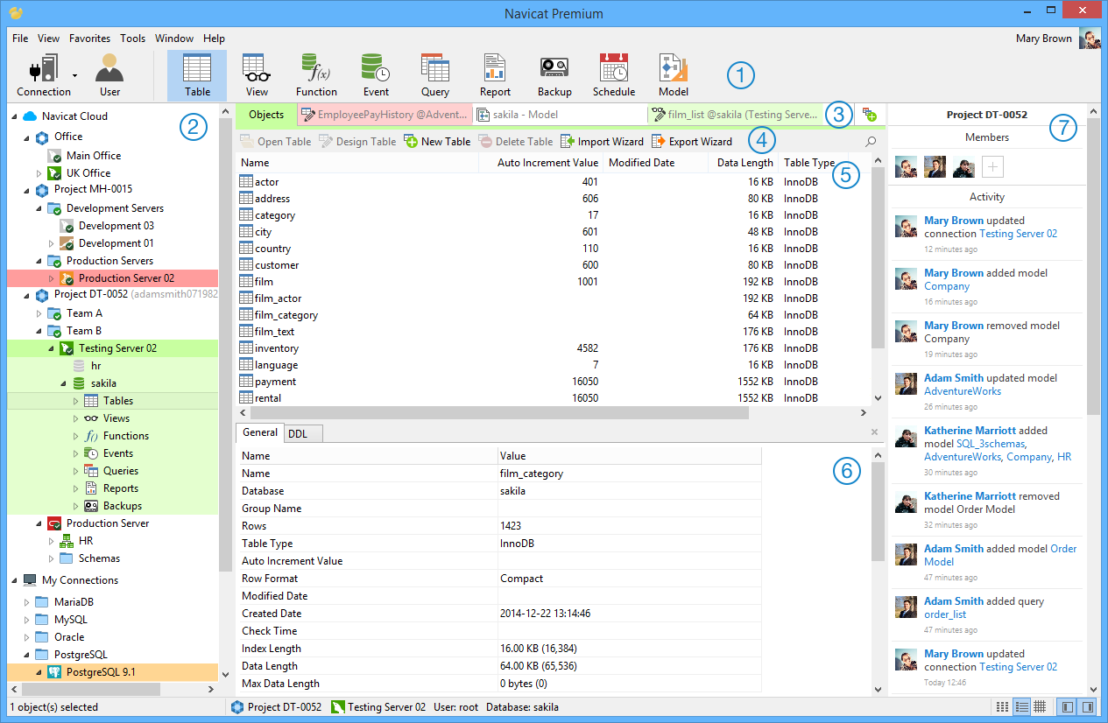1108x723 pixels.
Task: Open the Tools menu
Action: [x=133, y=39]
